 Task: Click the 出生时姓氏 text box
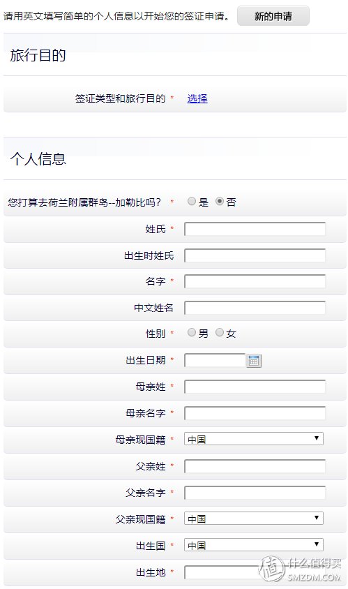click(255, 255)
